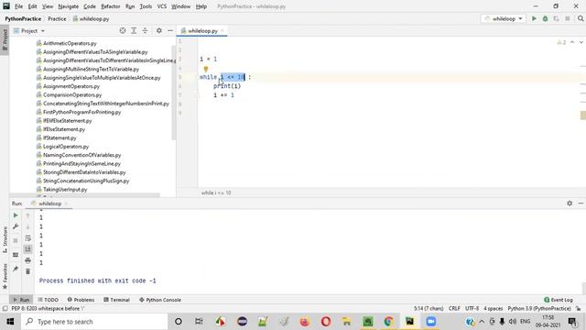The width and height of the screenshot is (586, 330).
Task: Open IfStatement.py in project tree
Action: (60, 138)
